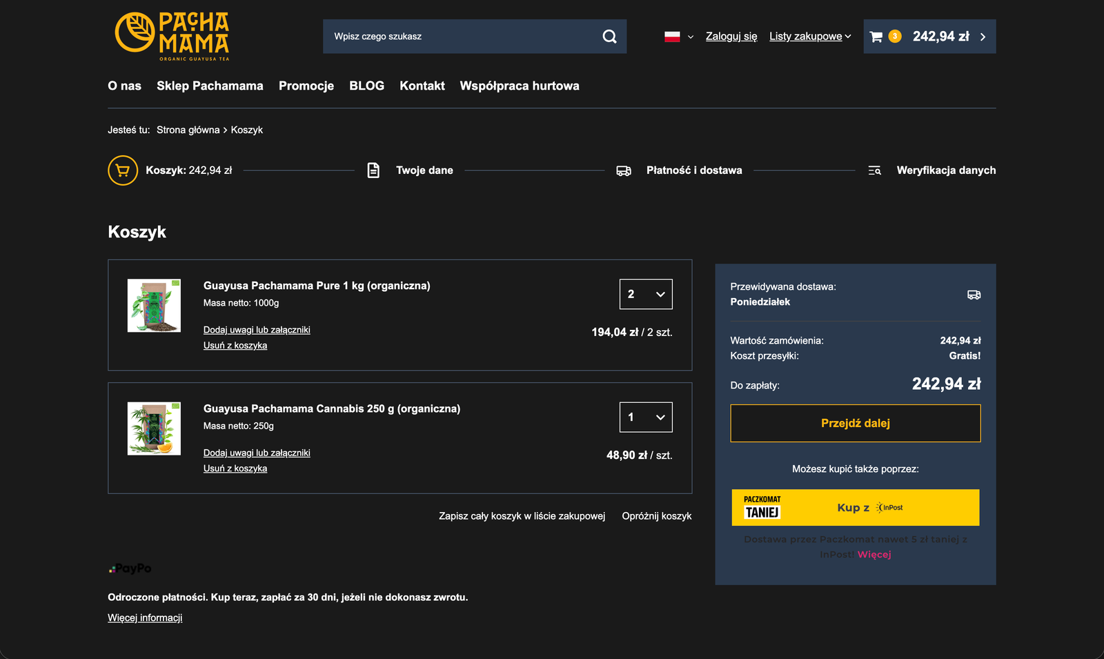1104x659 pixels.
Task: Click the search magnifier icon
Action: tap(609, 37)
